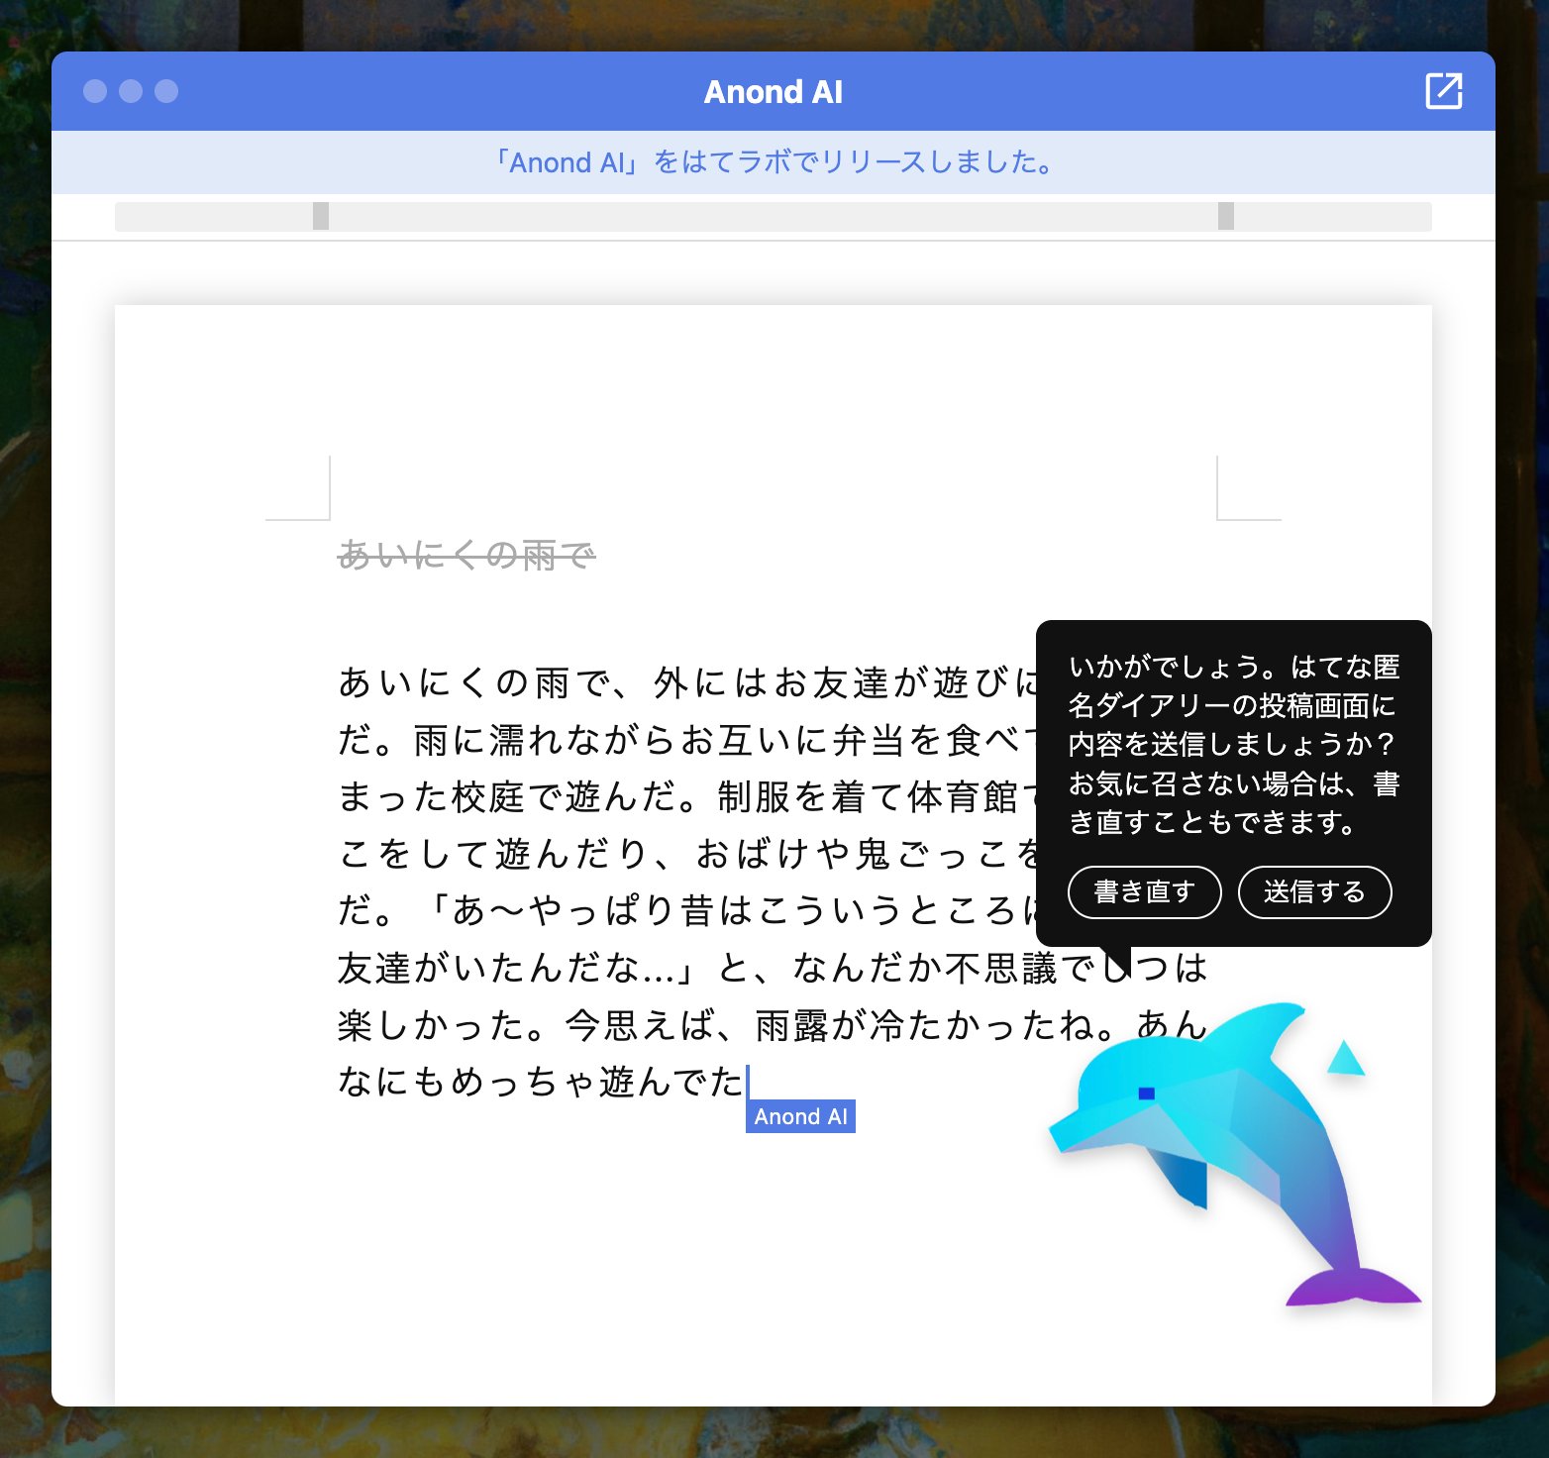Click the window close button
The image size is (1549, 1458).
click(95, 91)
